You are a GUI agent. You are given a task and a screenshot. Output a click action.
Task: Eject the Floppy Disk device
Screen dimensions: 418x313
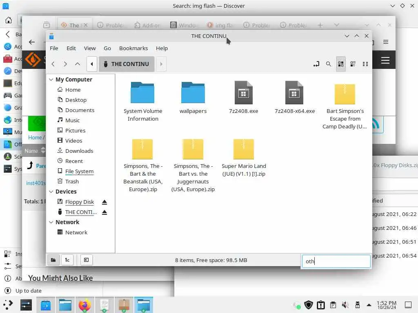coord(104,202)
